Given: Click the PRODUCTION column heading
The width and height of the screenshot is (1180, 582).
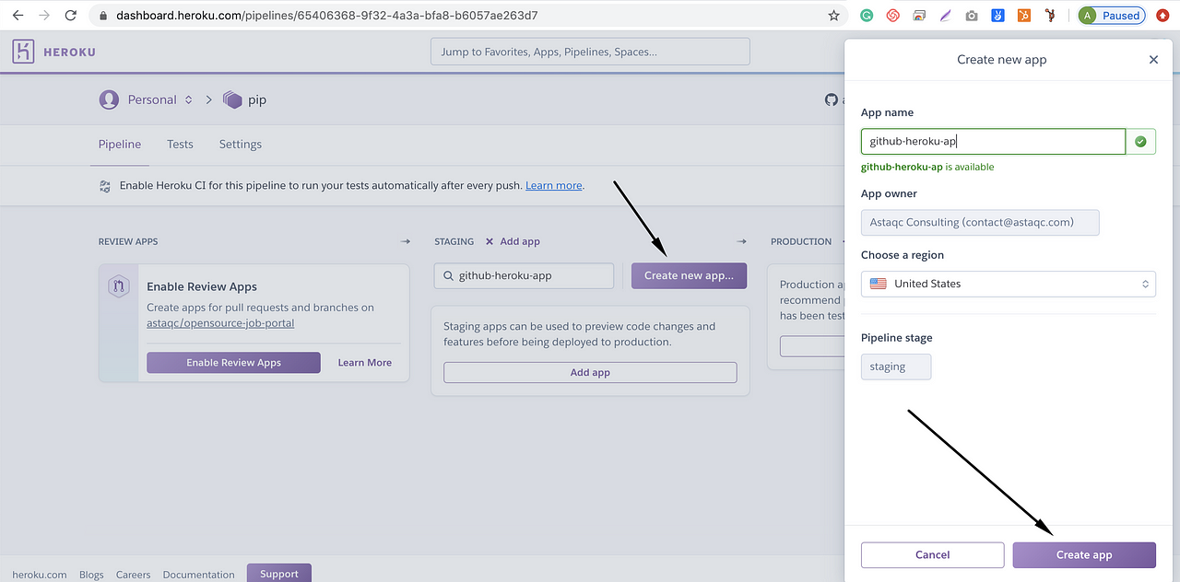Looking at the screenshot, I should [x=801, y=241].
